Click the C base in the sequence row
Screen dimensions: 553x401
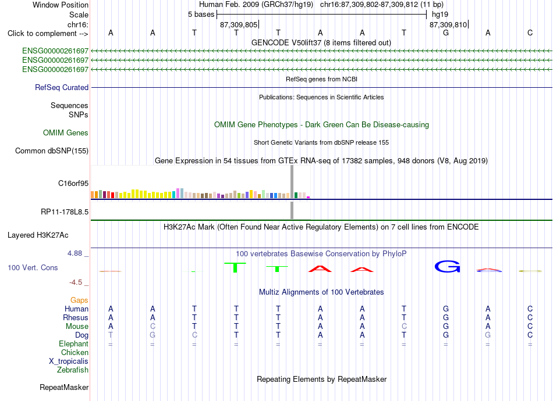coord(530,33)
